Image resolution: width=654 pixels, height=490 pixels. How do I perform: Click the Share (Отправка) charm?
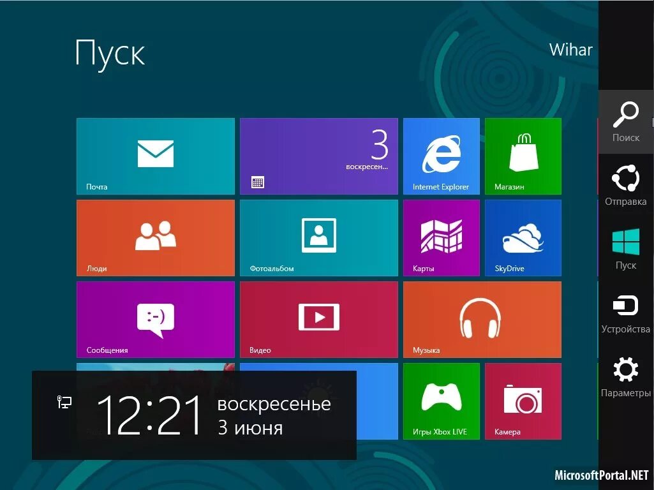(626, 186)
